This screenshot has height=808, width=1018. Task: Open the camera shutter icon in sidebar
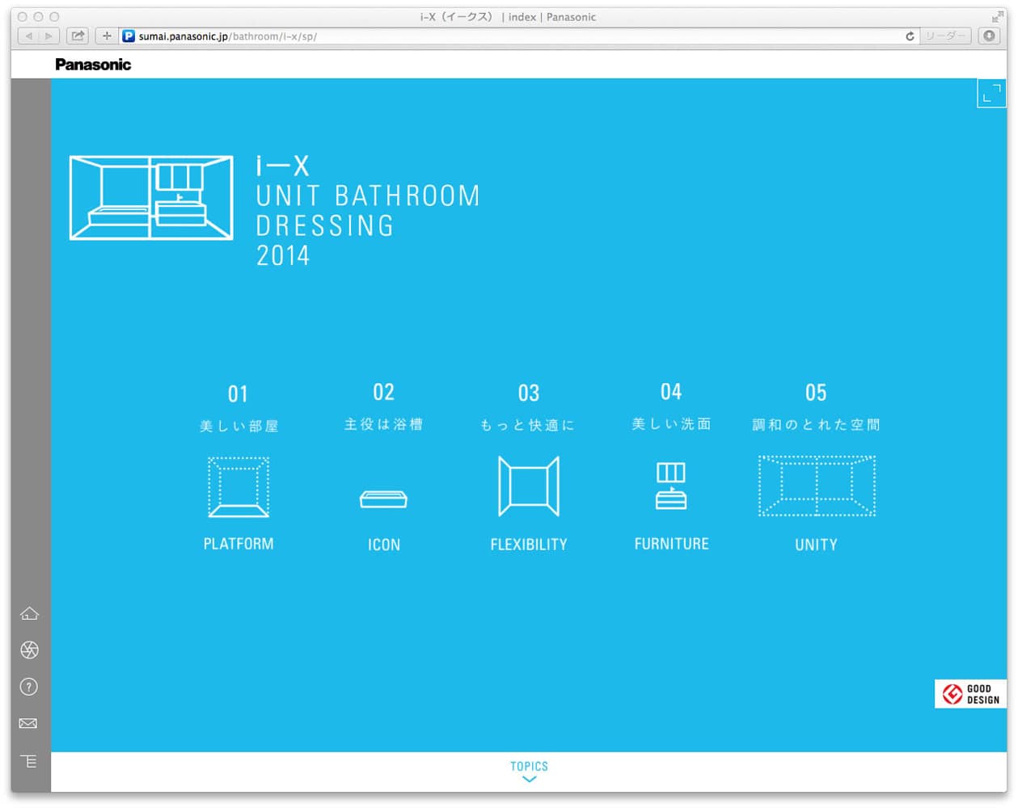[29, 650]
